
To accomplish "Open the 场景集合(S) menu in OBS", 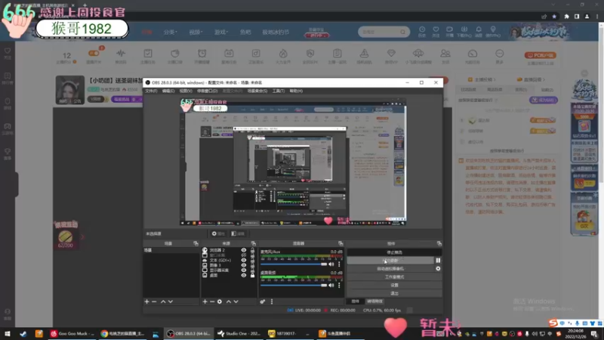I will [x=257, y=91].
